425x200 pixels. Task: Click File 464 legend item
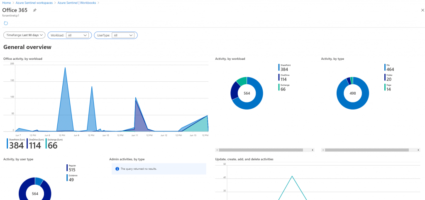(389, 68)
